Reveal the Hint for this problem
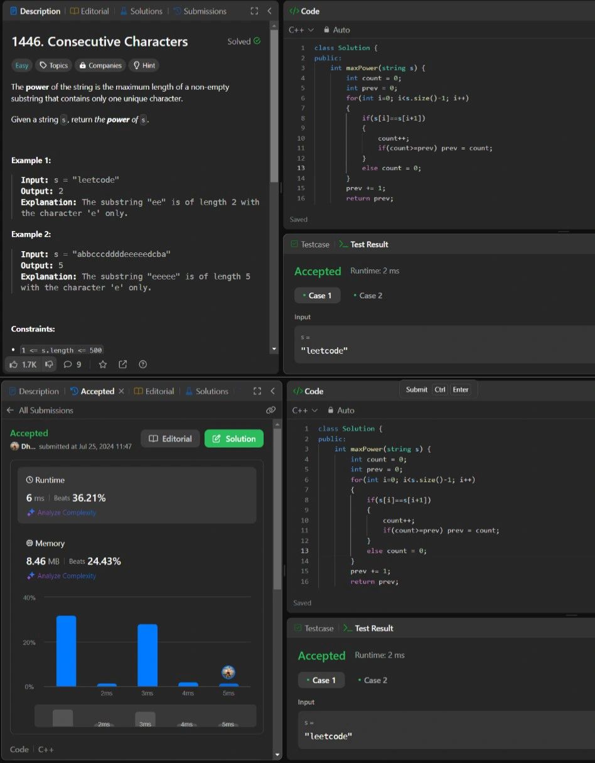The height and width of the screenshot is (763, 595). point(143,65)
